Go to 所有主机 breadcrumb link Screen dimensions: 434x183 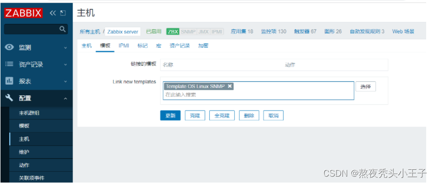(x=90, y=32)
